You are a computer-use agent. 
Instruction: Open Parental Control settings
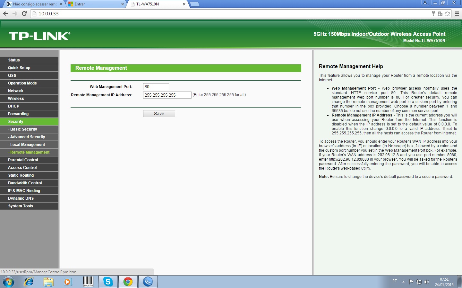click(29, 160)
